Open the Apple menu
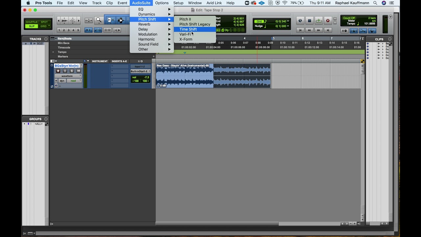This screenshot has width=421, height=237. (x=28, y=3)
